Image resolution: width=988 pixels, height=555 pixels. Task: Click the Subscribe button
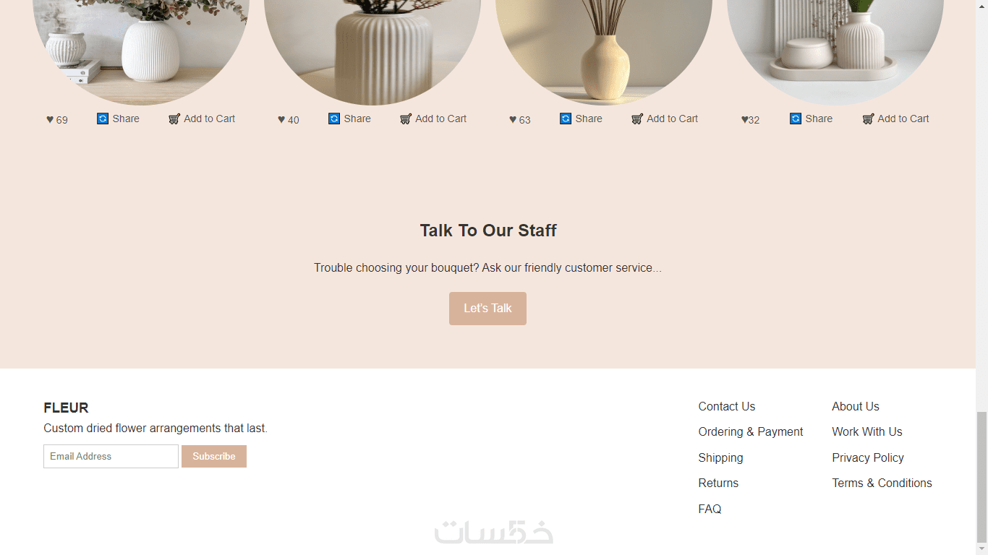pos(214,456)
